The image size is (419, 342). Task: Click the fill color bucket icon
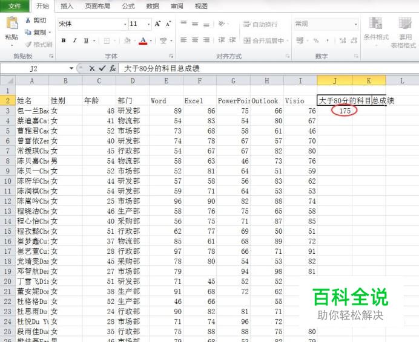coord(127,40)
